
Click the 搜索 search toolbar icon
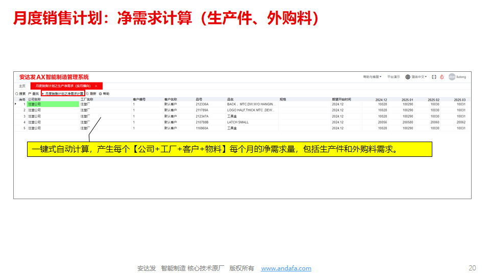point(16,94)
